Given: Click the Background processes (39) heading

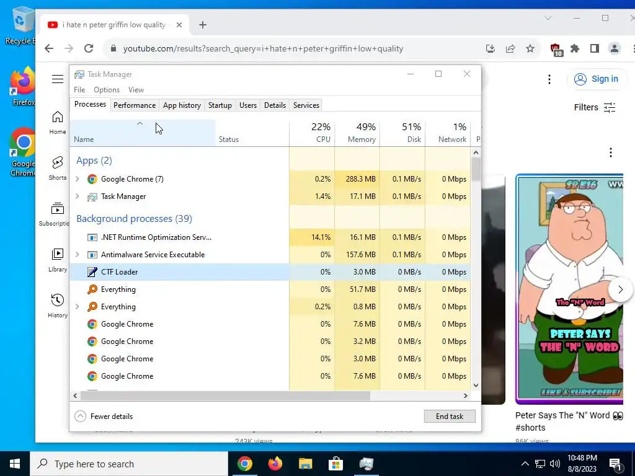Looking at the screenshot, I should coord(134,219).
